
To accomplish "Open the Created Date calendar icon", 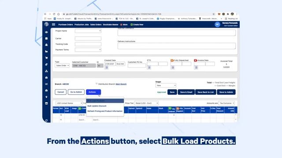I will 106,68.
